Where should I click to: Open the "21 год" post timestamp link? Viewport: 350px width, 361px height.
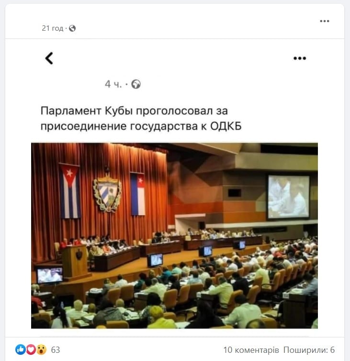(53, 28)
